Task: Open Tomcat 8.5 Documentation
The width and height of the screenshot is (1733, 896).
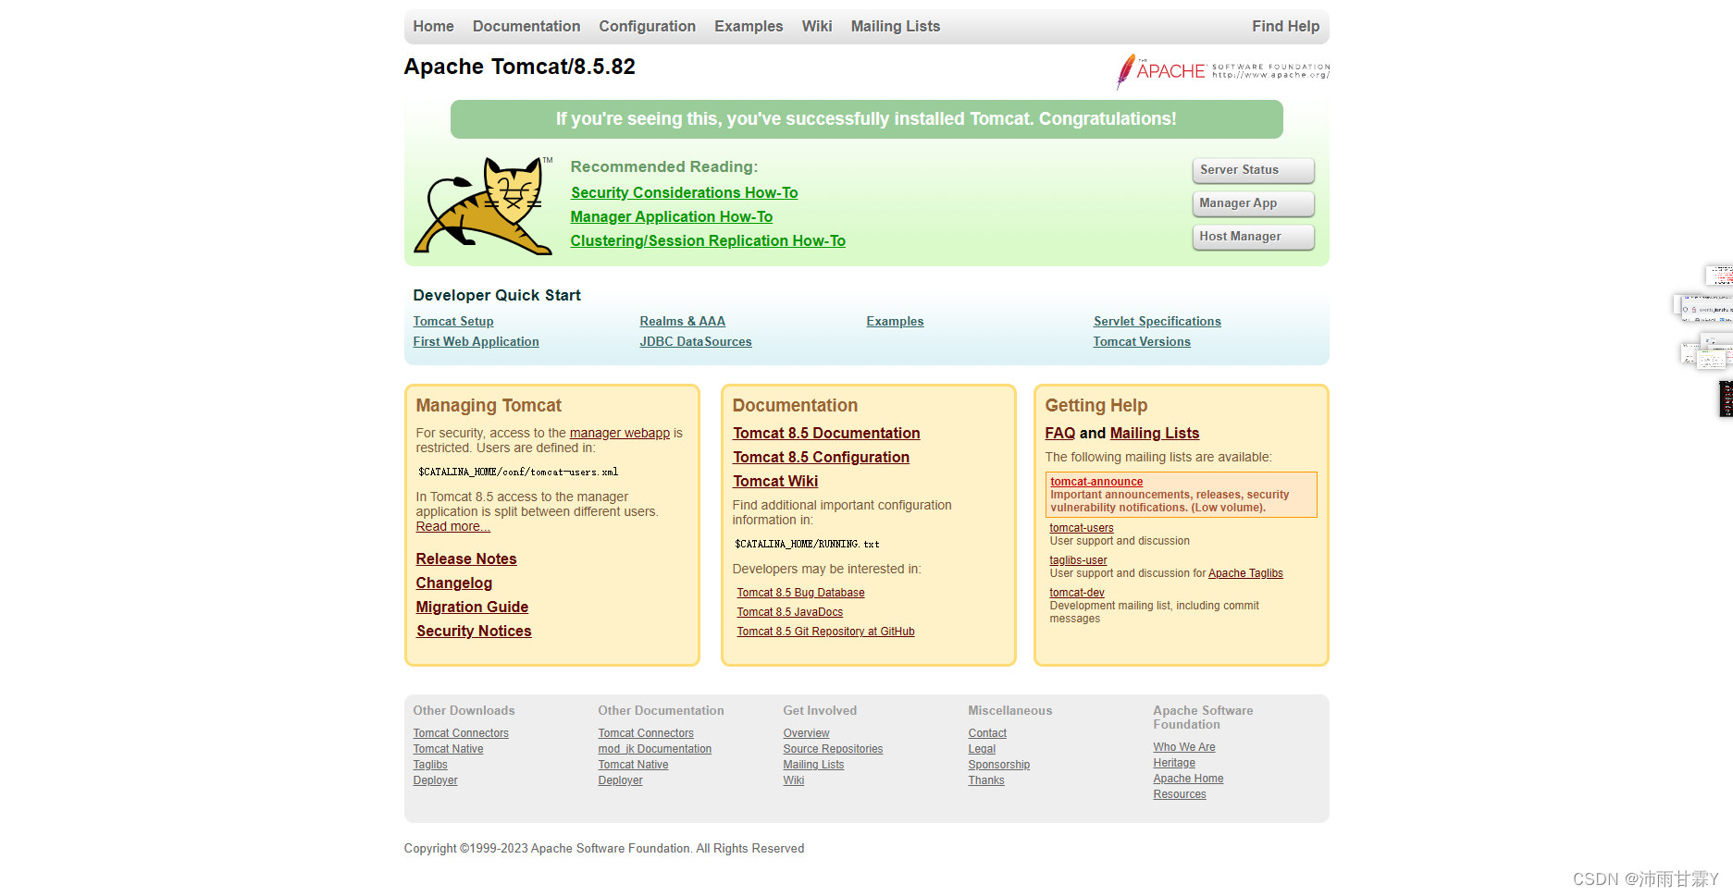Action: point(826,433)
